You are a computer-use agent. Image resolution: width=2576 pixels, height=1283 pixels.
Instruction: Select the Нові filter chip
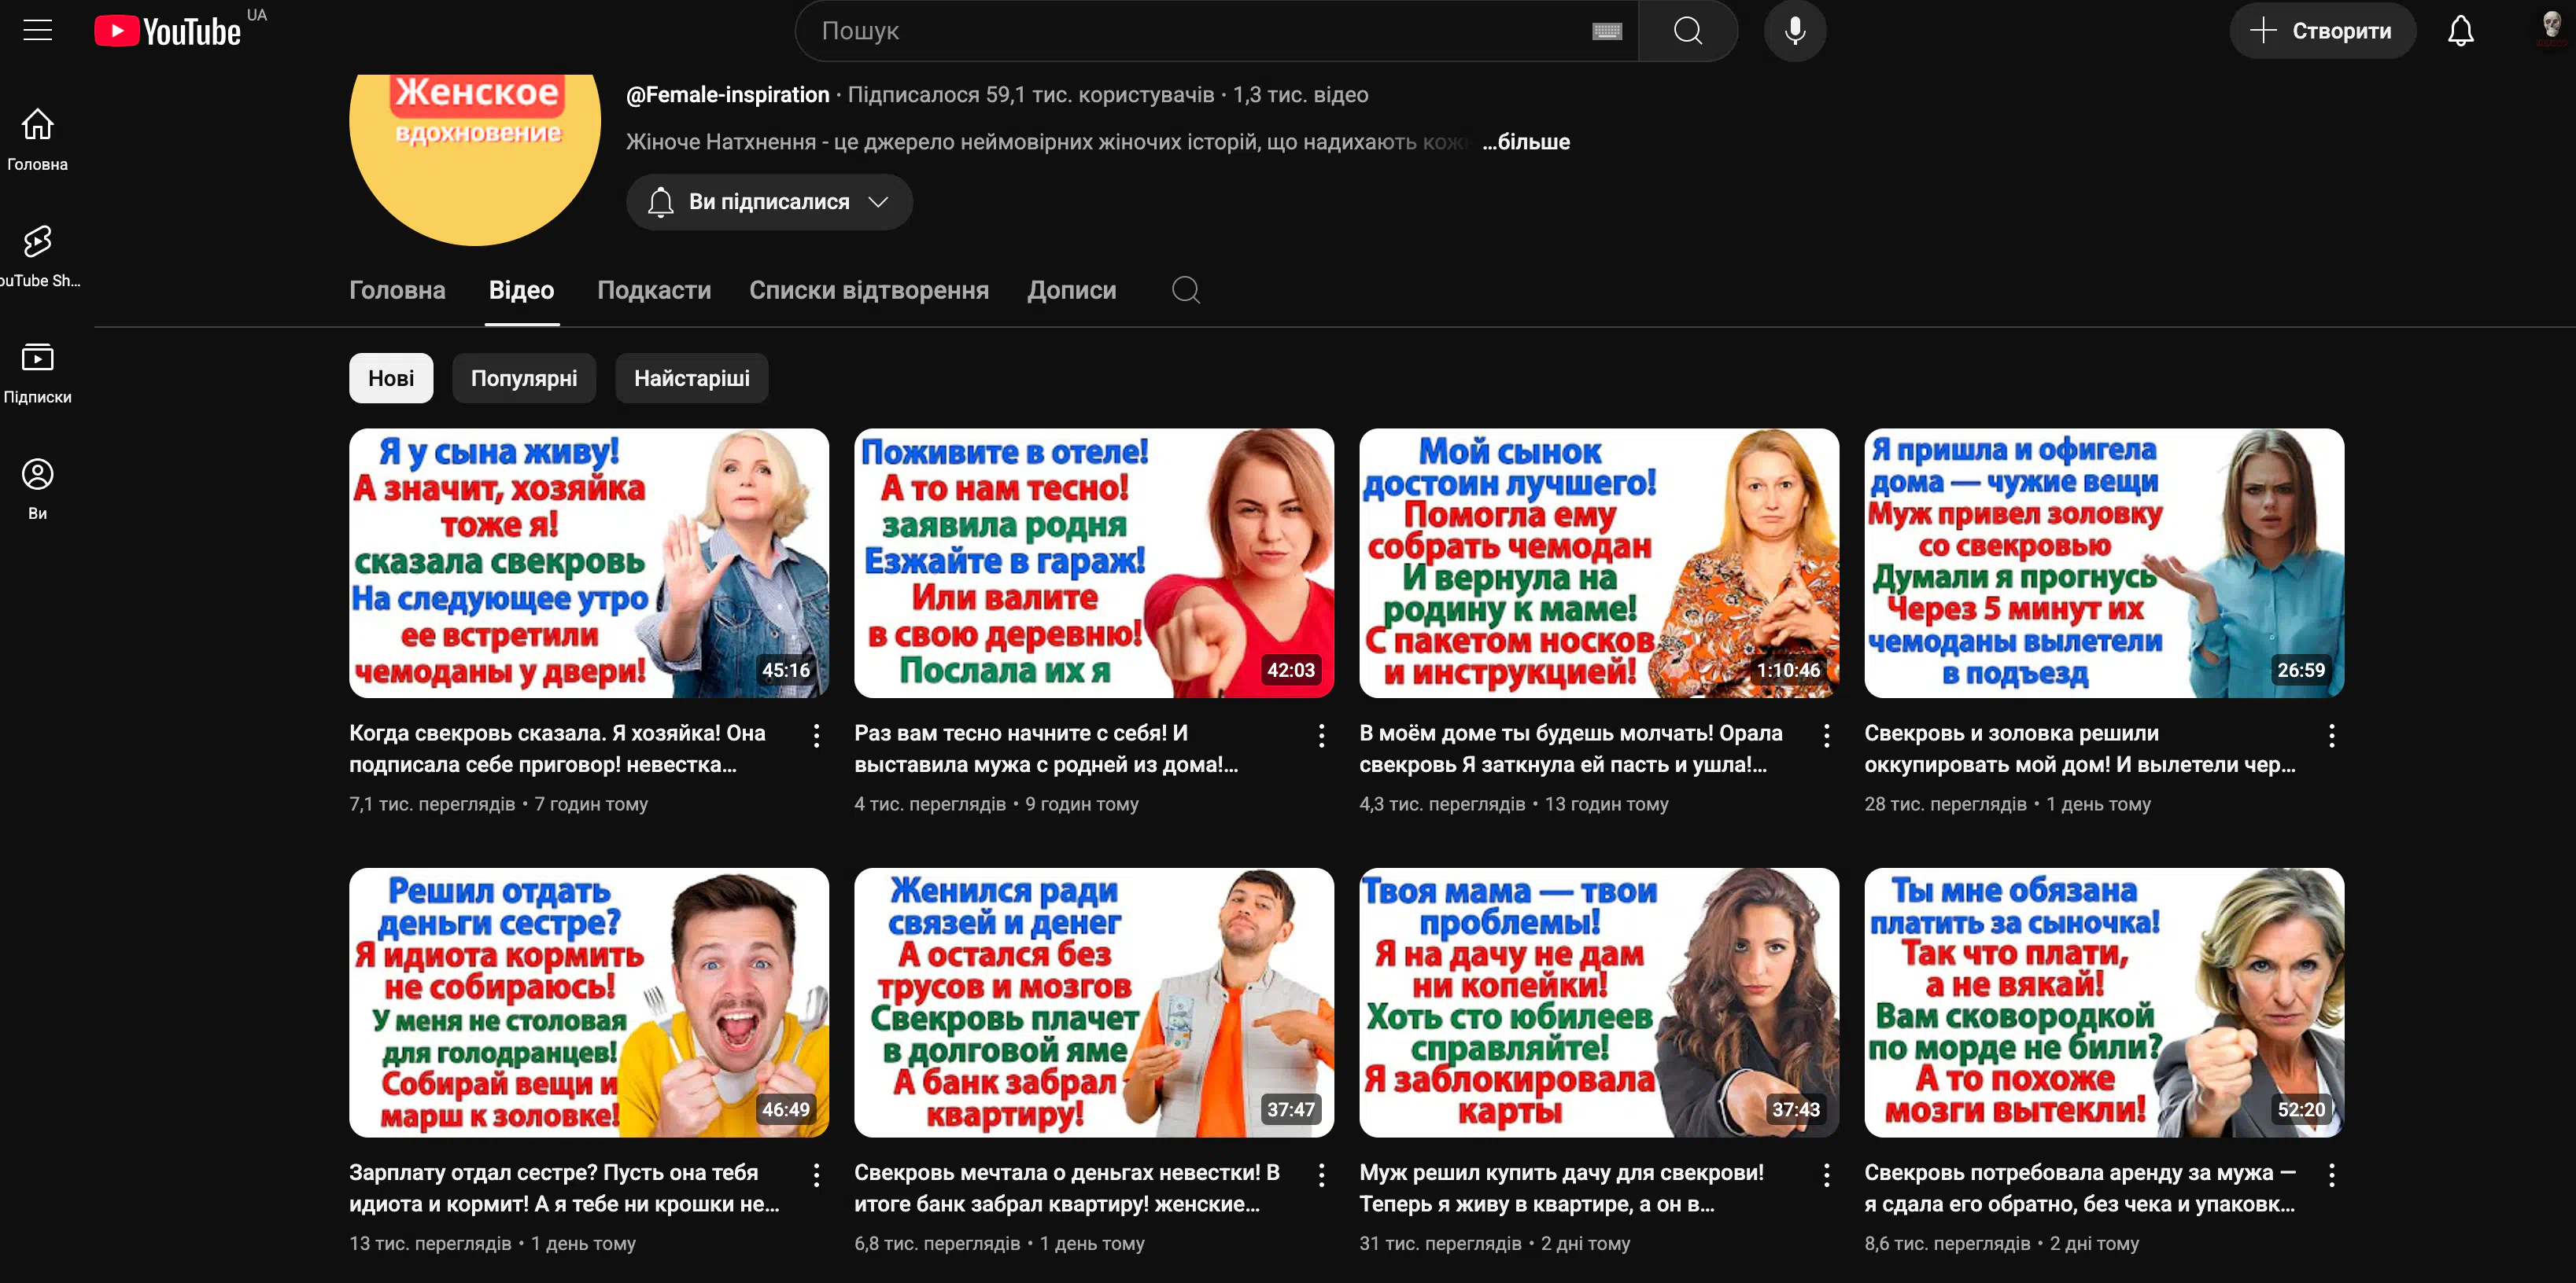tap(391, 377)
